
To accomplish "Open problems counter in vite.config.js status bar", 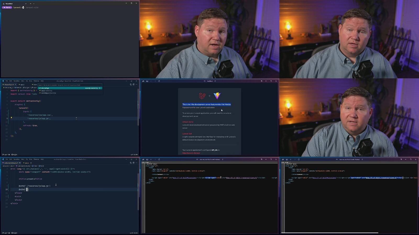I will click(14, 155).
